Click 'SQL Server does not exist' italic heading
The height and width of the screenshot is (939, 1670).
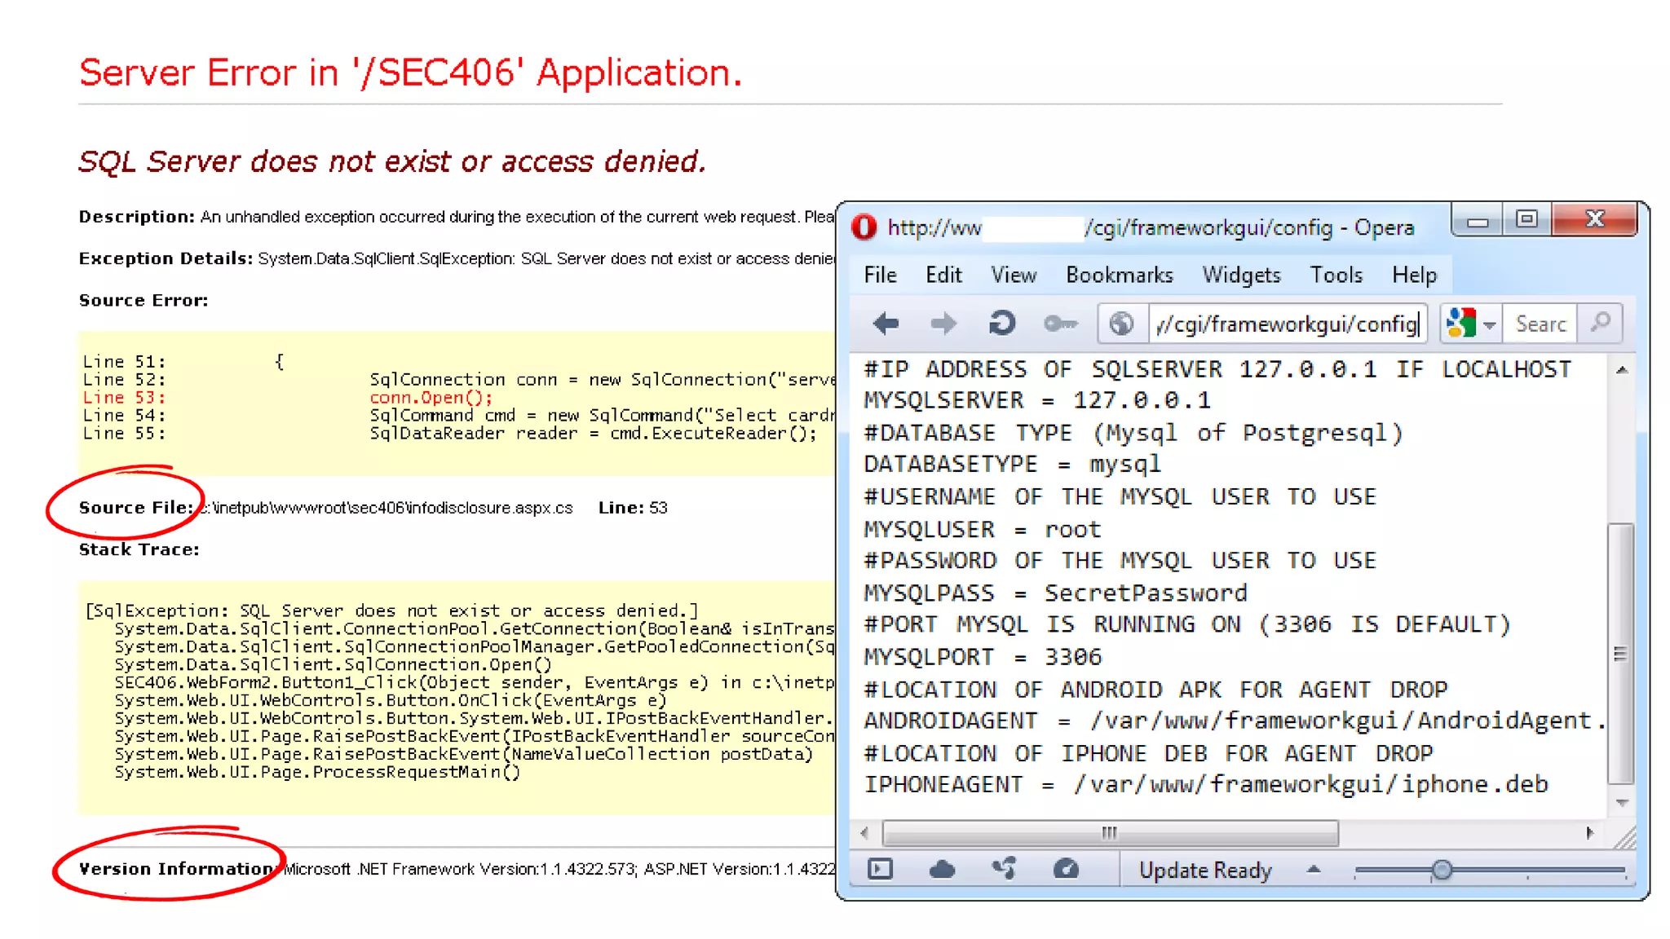point(392,161)
